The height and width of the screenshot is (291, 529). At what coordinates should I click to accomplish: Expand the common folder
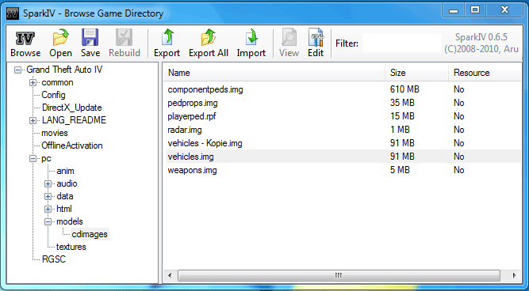coord(33,83)
